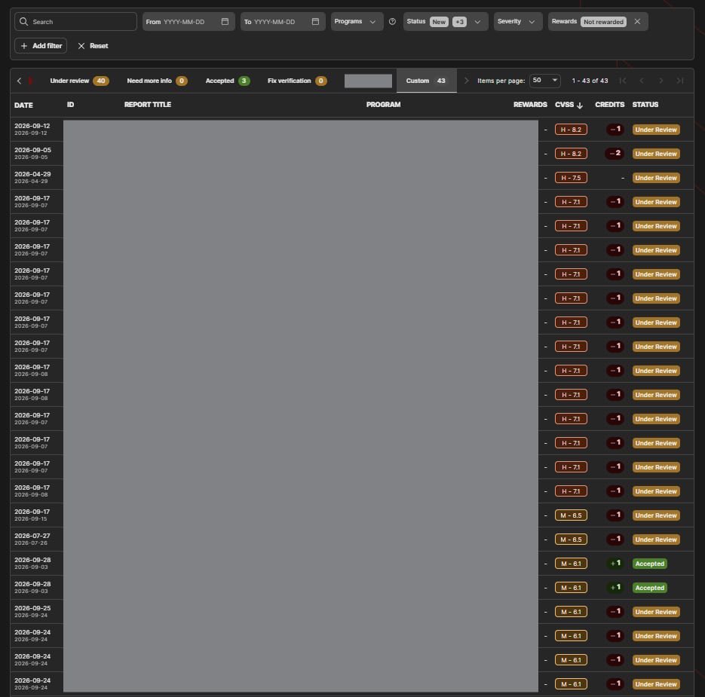705x697 pixels.
Task: Click the Add filter button
Action: click(x=41, y=46)
